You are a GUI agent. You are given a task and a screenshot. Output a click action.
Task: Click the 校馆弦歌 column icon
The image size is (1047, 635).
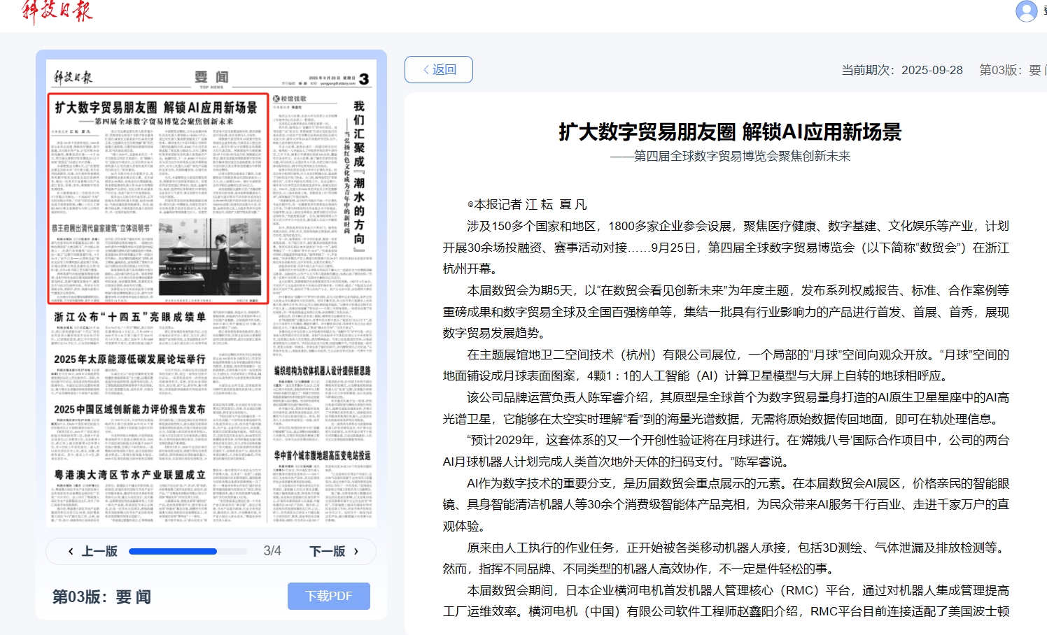pyautogui.click(x=276, y=99)
